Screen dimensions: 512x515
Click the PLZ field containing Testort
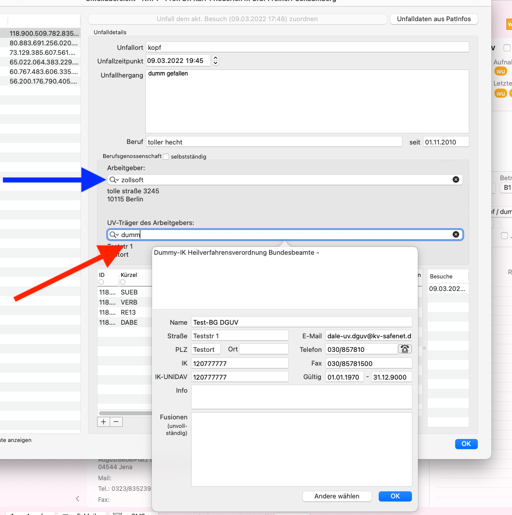(x=206, y=349)
